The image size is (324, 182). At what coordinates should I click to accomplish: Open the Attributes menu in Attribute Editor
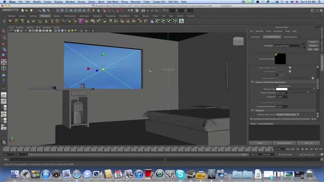(x=278, y=31)
